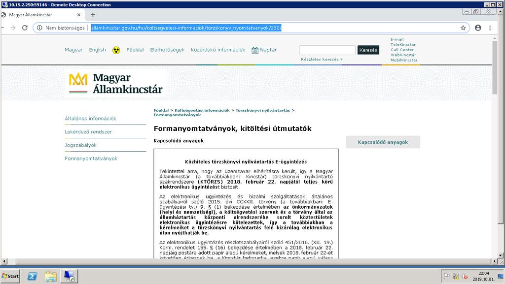The width and height of the screenshot is (505, 284).
Task: Open Jogszabályok in sidebar
Action: point(80,145)
